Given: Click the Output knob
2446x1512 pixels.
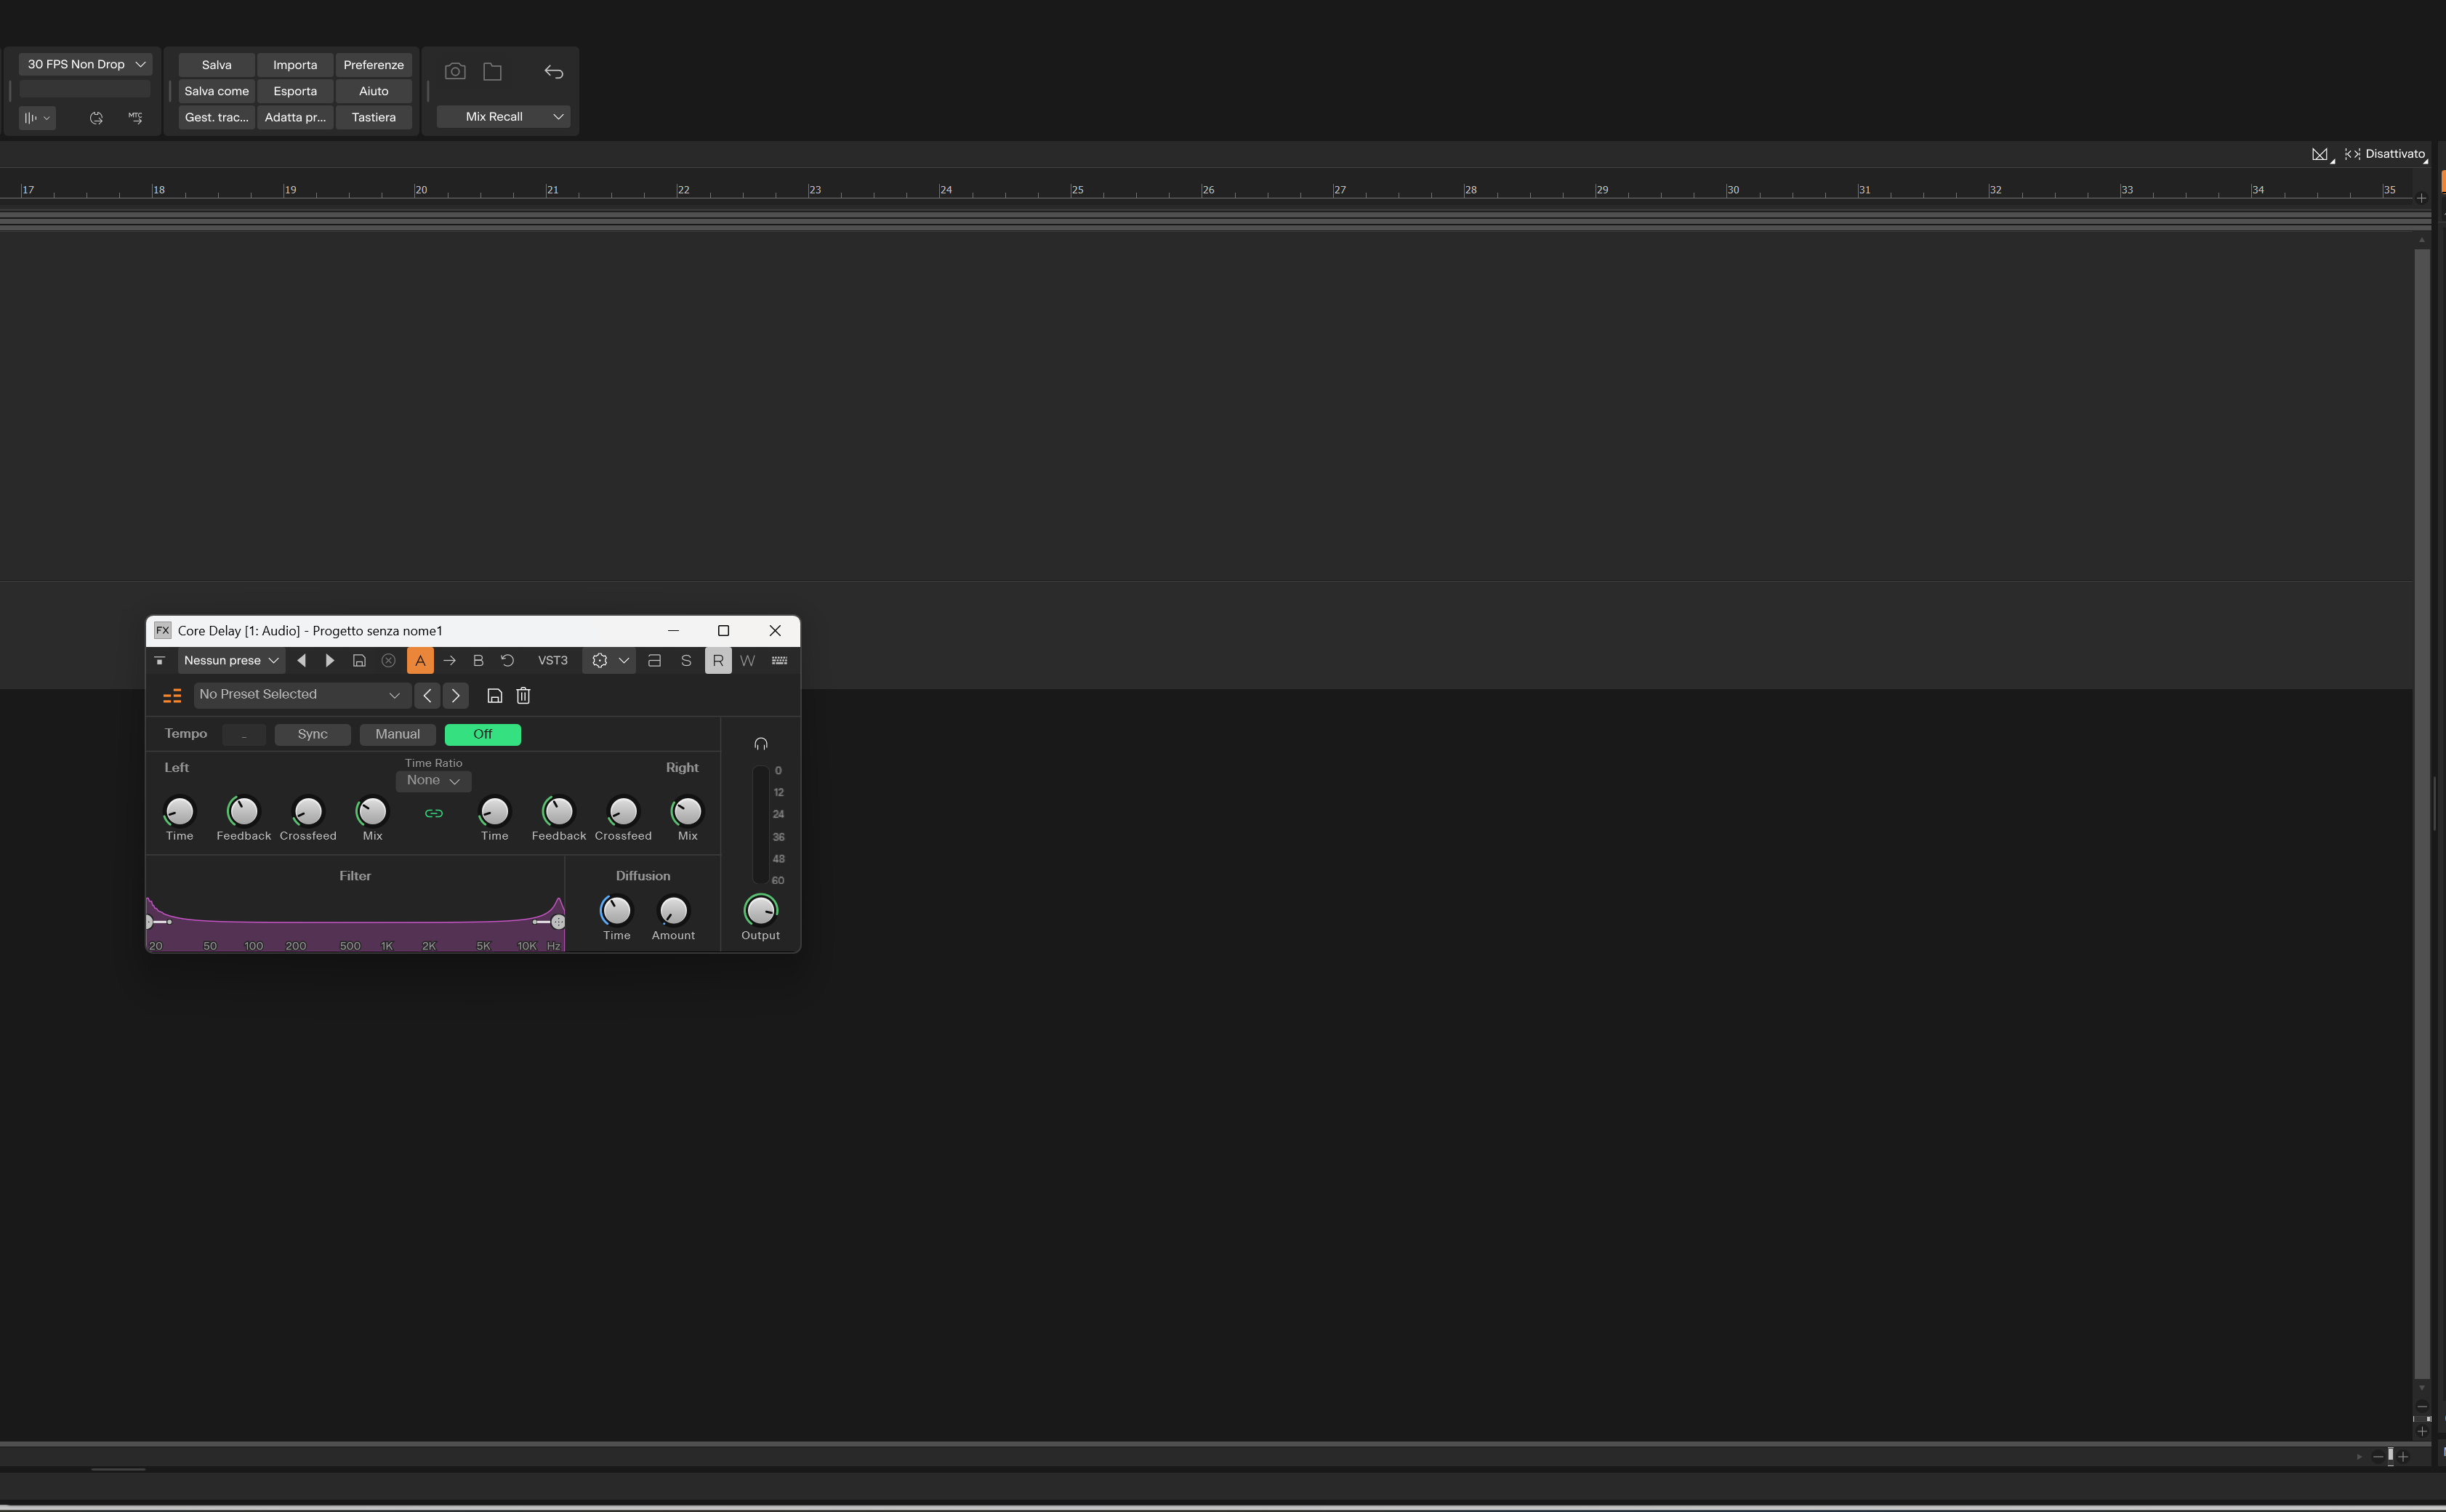Looking at the screenshot, I should pos(760,910).
